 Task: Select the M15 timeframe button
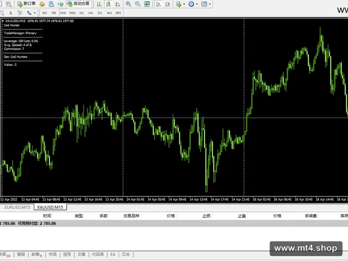[x=63, y=13]
